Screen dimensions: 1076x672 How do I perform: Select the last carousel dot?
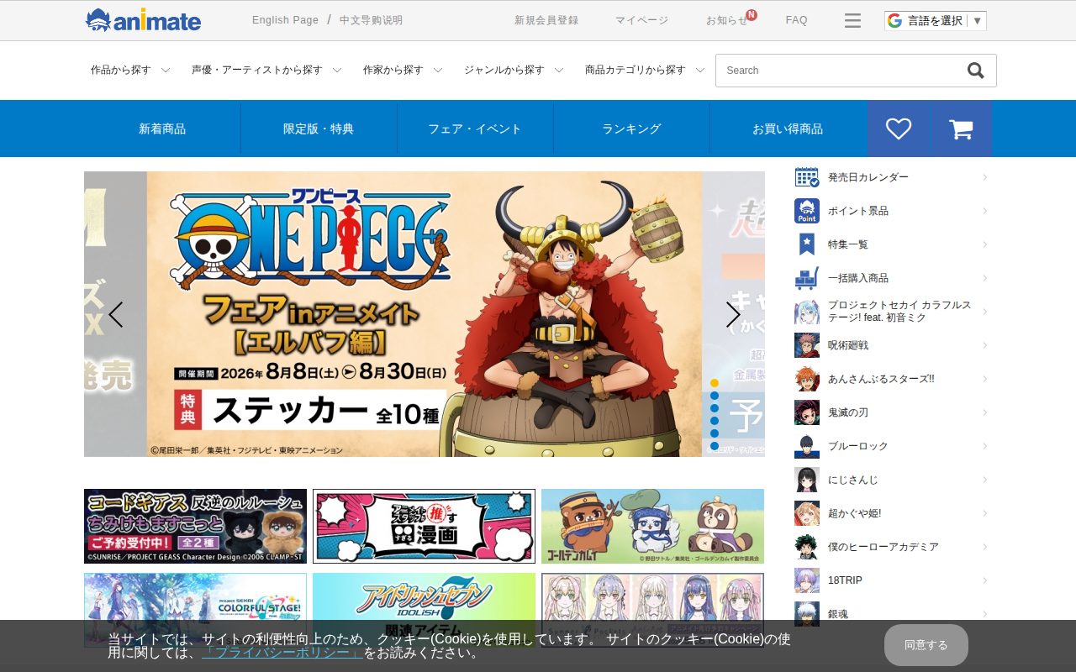[x=715, y=446]
